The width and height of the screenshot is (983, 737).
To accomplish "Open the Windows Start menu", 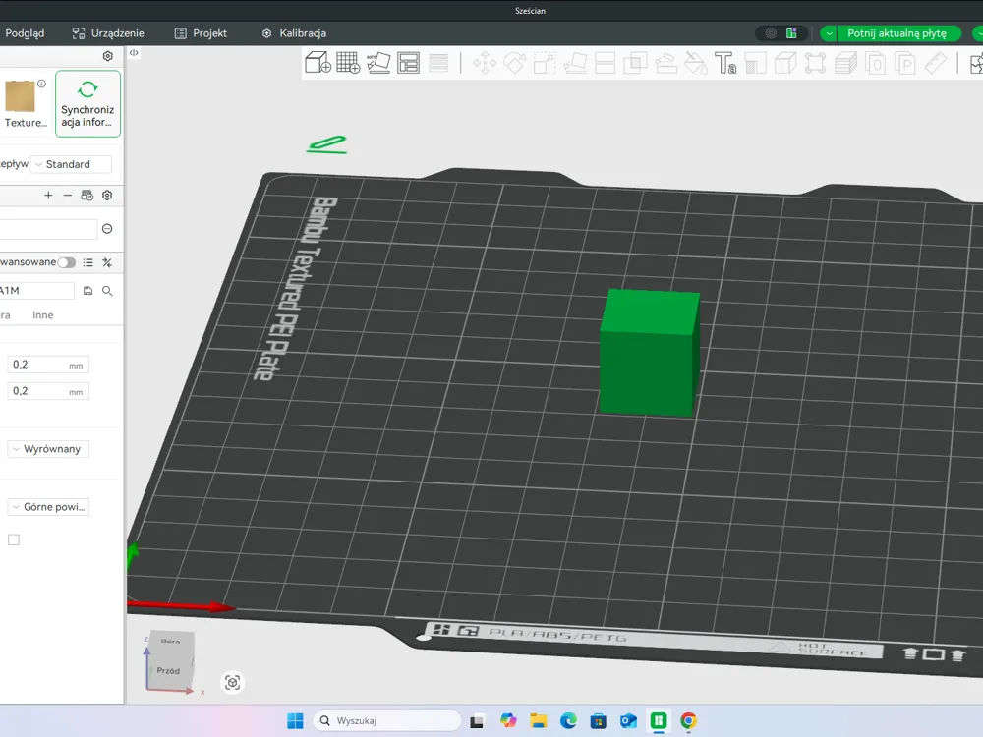I will pos(295,720).
